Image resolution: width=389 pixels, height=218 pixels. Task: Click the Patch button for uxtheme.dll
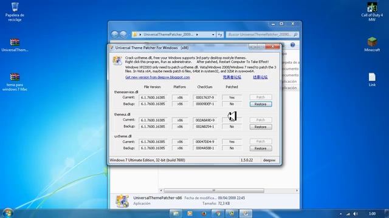[x=261, y=141]
